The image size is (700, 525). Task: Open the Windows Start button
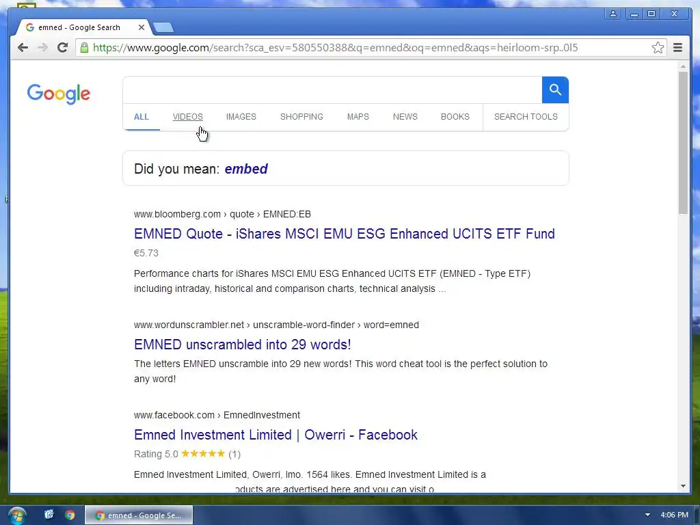(16, 515)
